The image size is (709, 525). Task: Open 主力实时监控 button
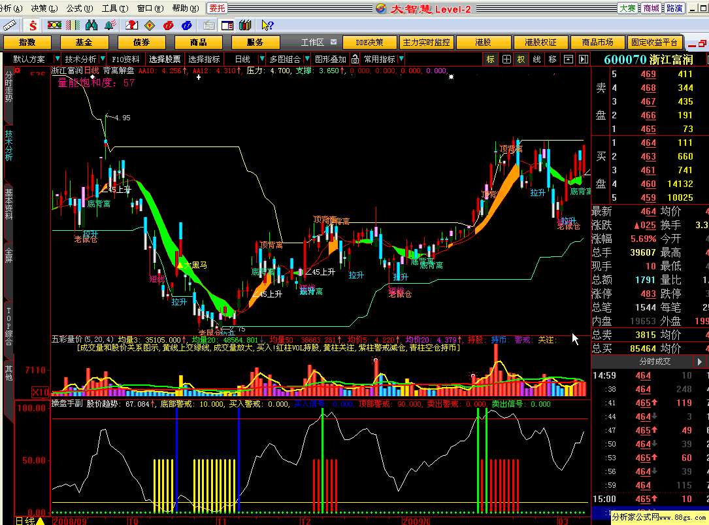(x=427, y=42)
